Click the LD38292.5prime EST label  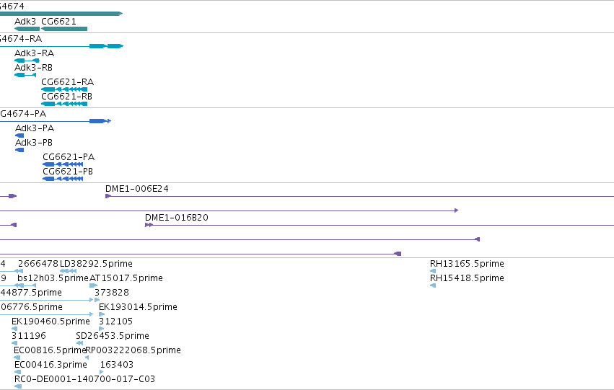pos(96,264)
